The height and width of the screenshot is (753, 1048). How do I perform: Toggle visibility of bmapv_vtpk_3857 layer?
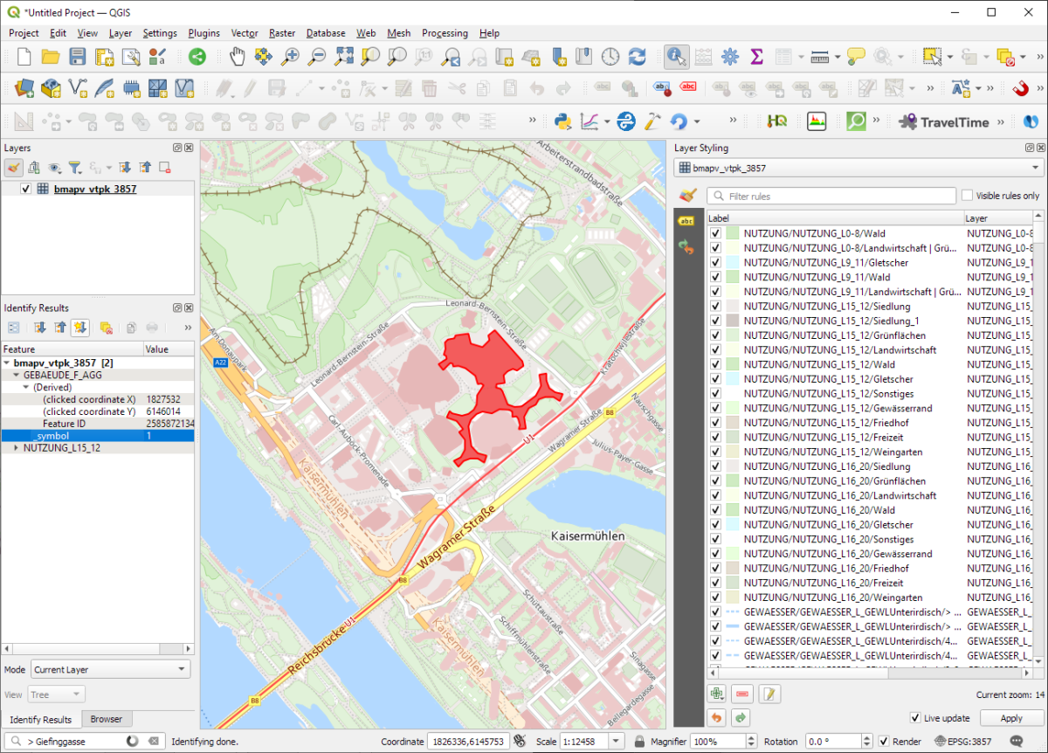[x=23, y=188]
